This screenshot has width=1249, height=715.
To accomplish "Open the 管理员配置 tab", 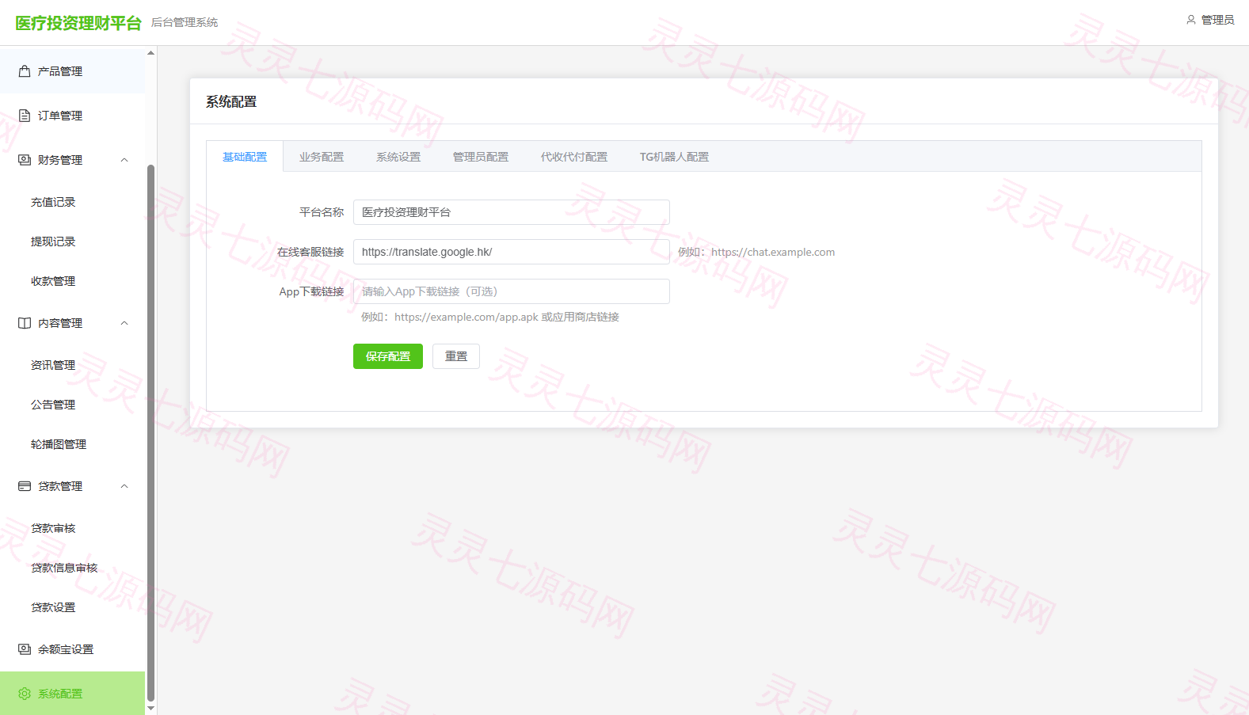I will pyautogui.click(x=481, y=157).
